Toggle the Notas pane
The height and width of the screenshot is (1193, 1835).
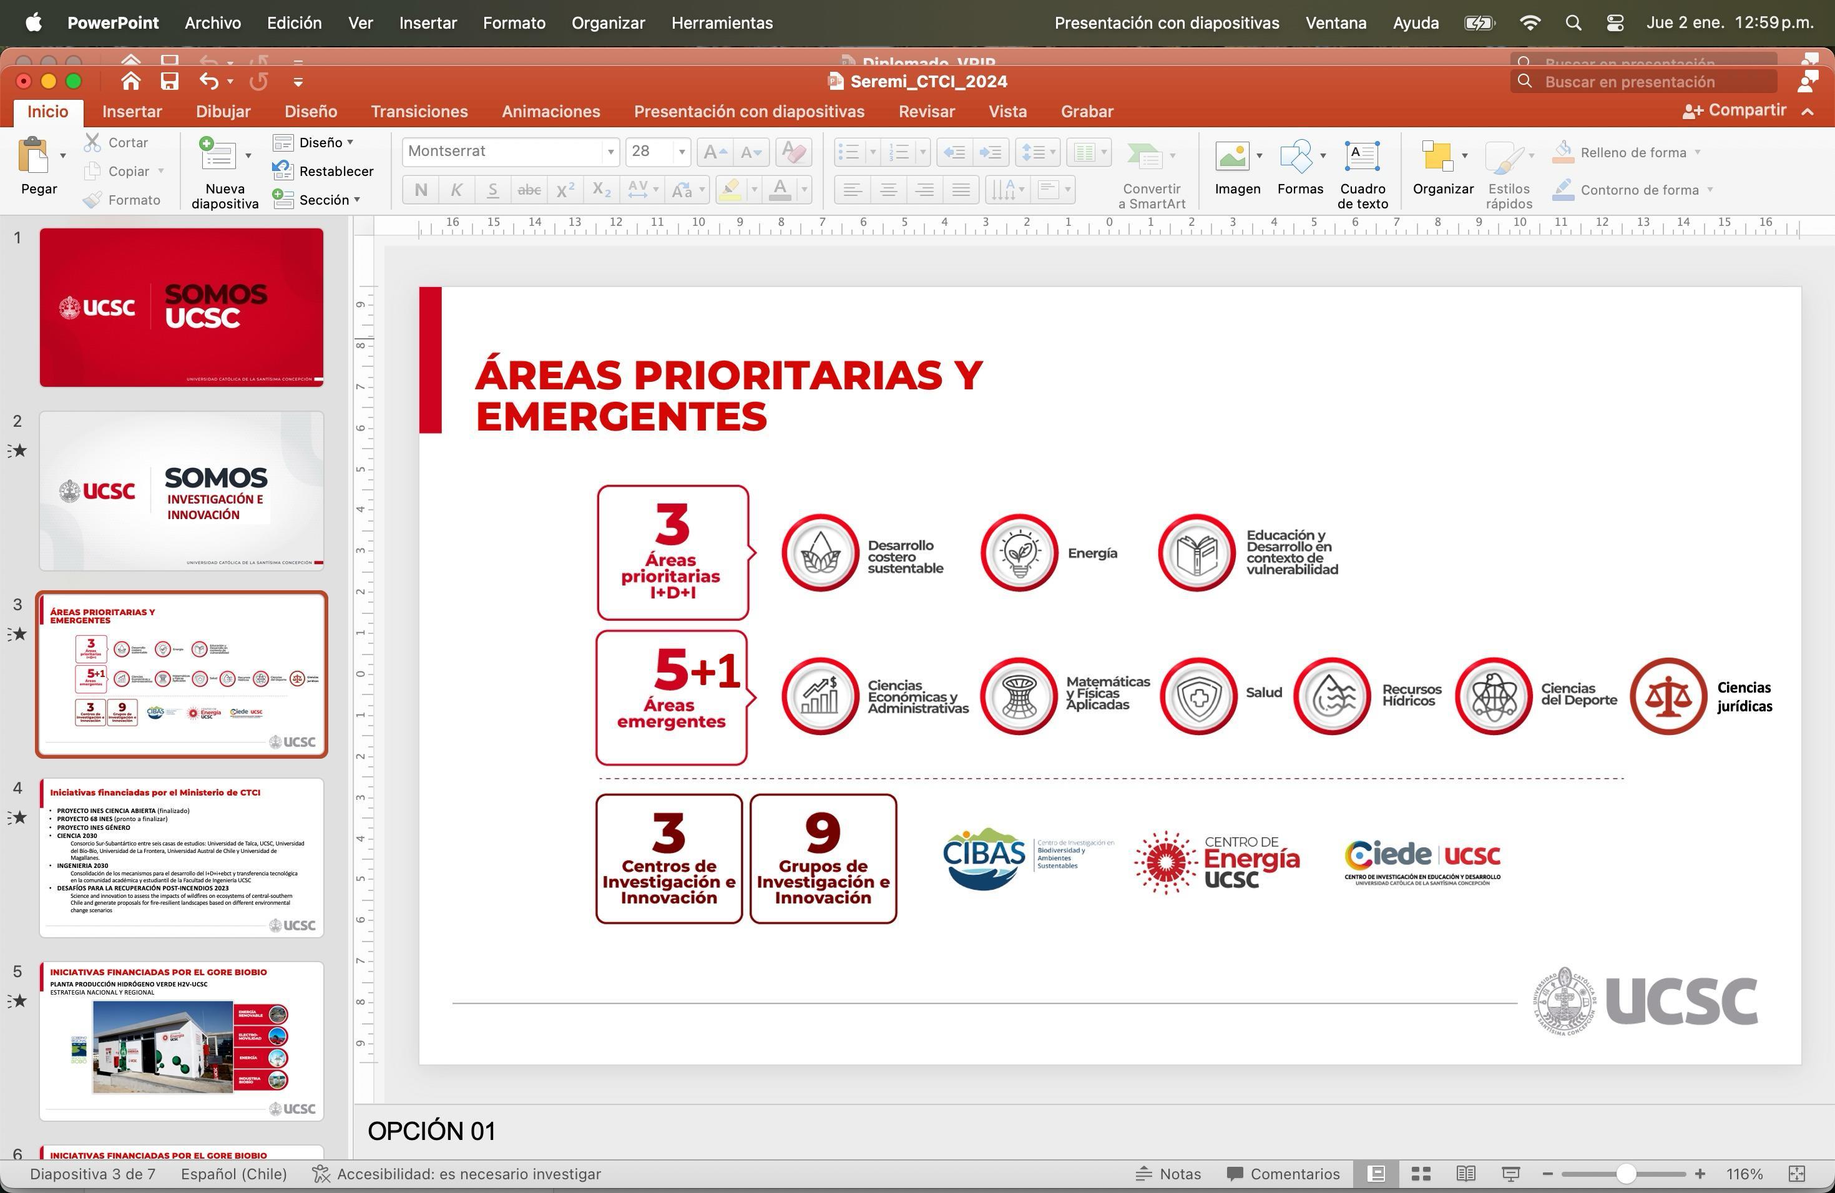point(1168,1174)
